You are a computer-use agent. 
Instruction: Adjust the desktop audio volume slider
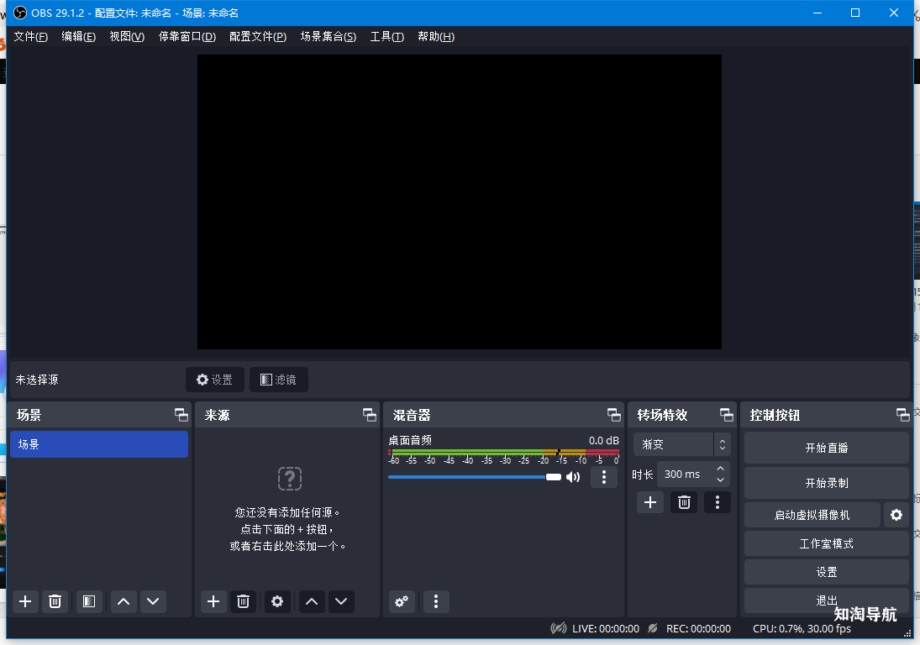(475, 477)
